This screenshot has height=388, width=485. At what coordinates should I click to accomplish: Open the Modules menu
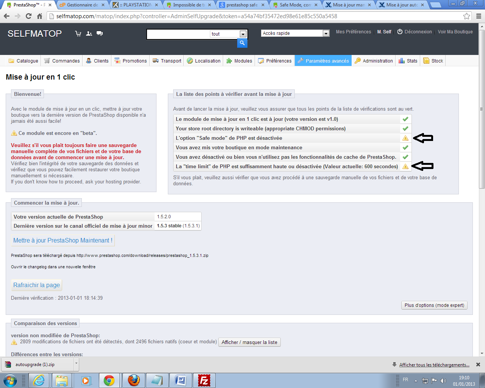tap(239, 61)
